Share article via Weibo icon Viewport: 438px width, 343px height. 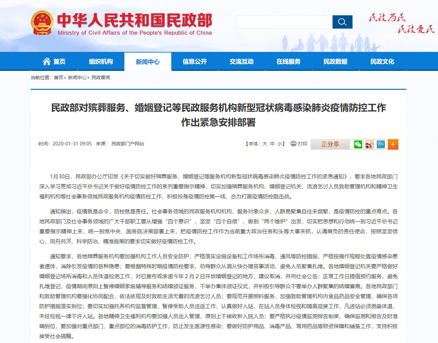click(x=369, y=144)
